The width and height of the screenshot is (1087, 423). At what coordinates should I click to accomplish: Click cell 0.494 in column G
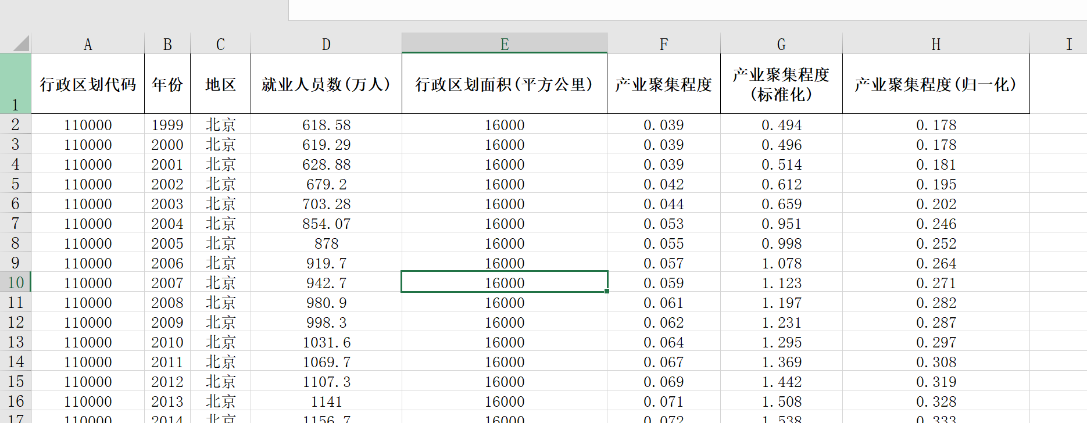781,124
